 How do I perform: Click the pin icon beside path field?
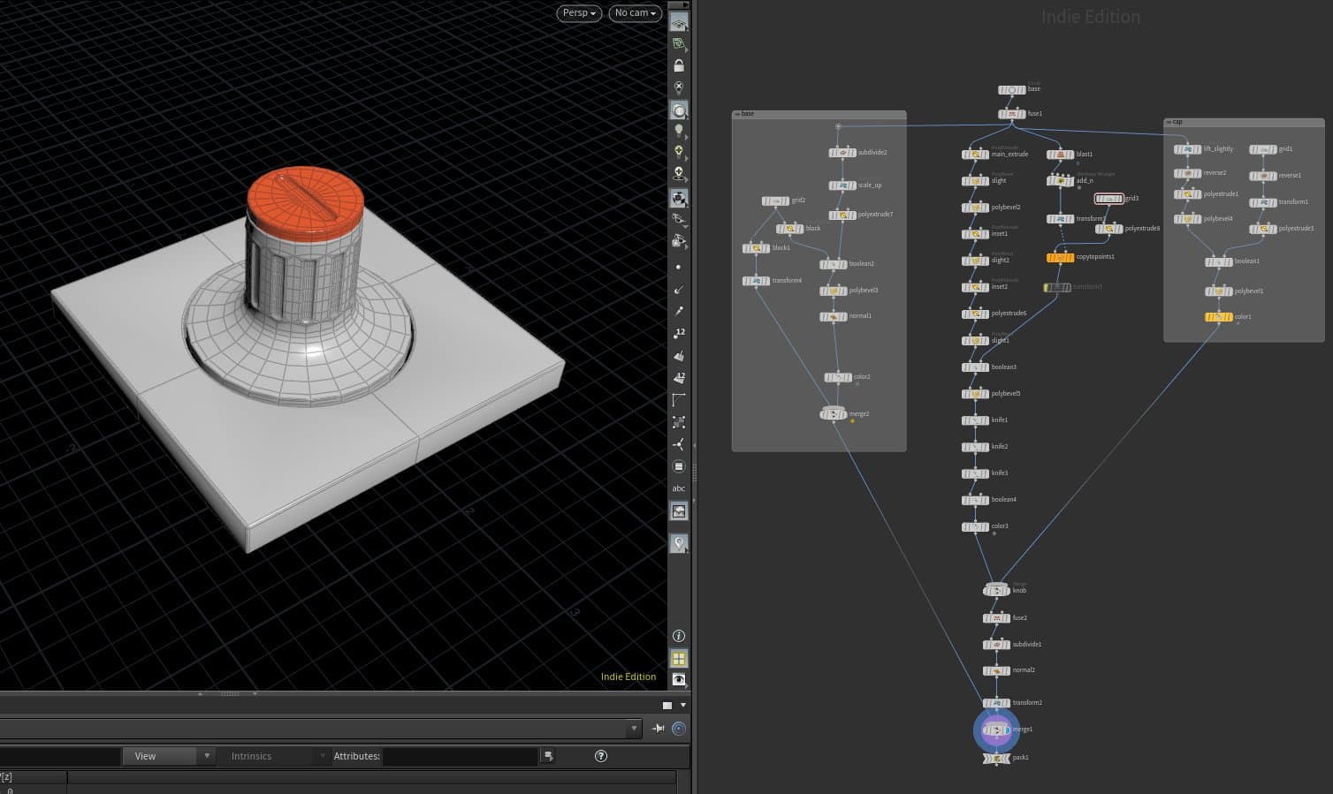(658, 729)
